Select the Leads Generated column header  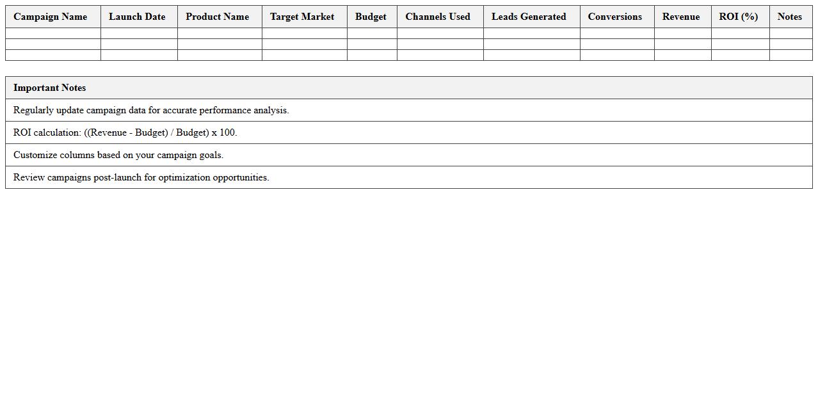529,17
